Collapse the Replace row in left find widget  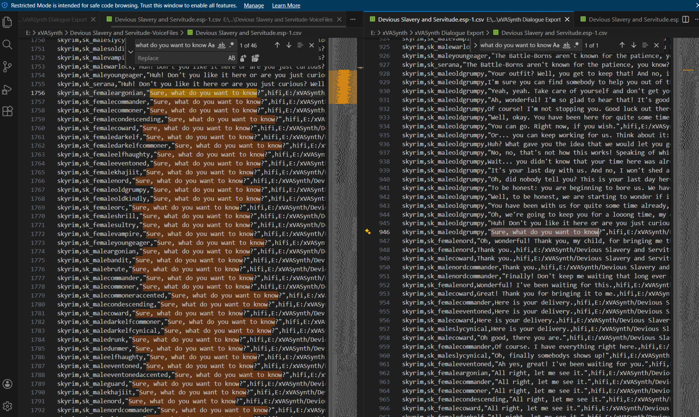click(130, 52)
